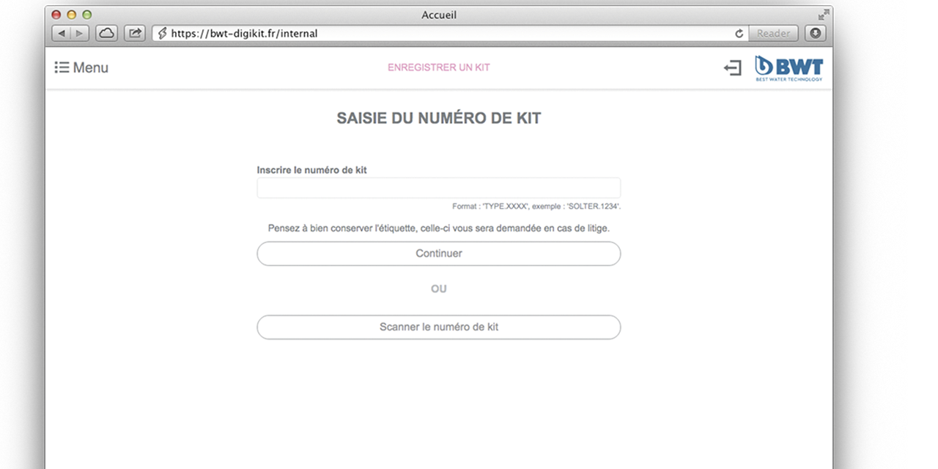Focus the kit number input field
This screenshot has width=938, height=469.
tap(438, 188)
